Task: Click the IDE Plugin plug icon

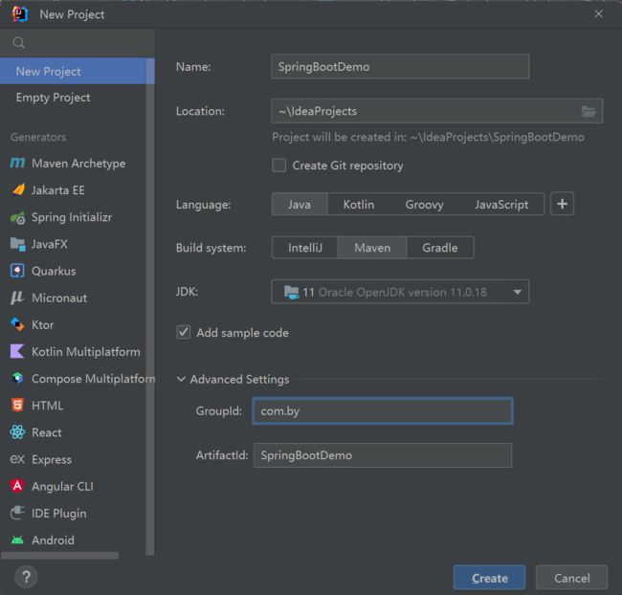Action: click(17, 513)
